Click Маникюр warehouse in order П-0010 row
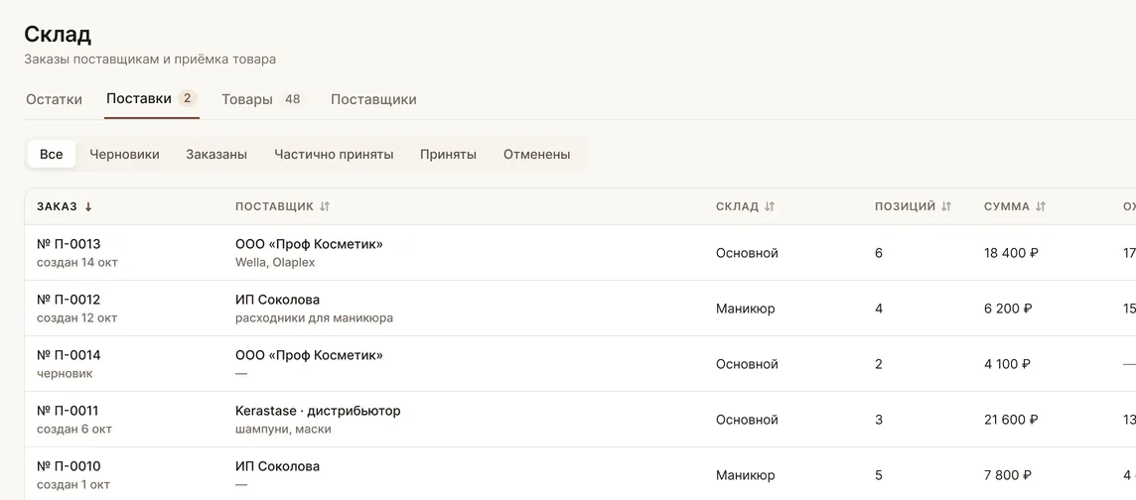The height and width of the screenshot is (500, 1136). pyautogui.click(x=746, y=475)
